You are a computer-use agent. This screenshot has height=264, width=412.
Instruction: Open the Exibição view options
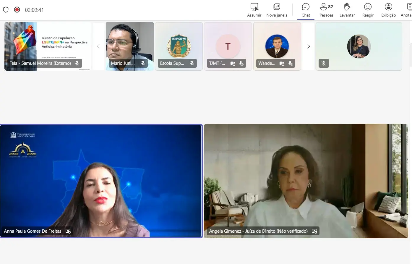[388, 10]
